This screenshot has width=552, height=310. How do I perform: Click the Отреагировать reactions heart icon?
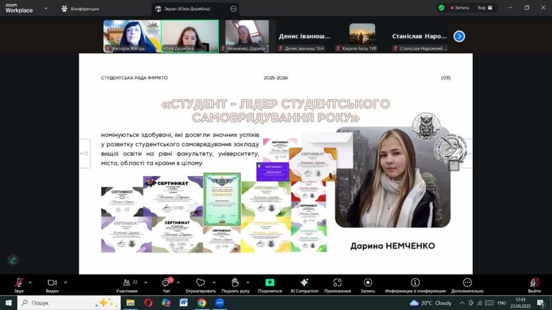pyautogui.click(x=201, y=283)
